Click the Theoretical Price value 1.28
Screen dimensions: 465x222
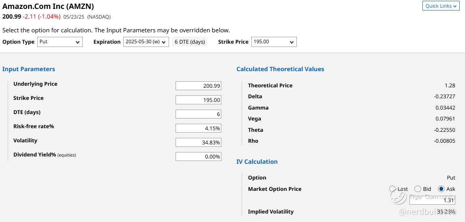click(x=450, y=85)
